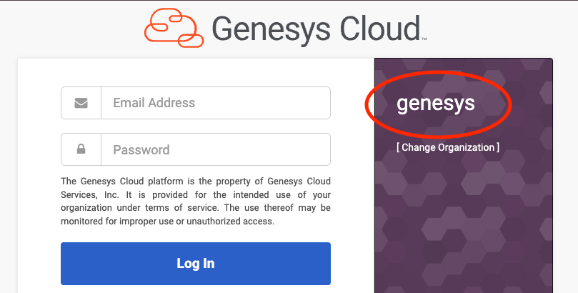Click the envelope icon beside Email Address
Screen dimensions: 578x293
point(81,103)
